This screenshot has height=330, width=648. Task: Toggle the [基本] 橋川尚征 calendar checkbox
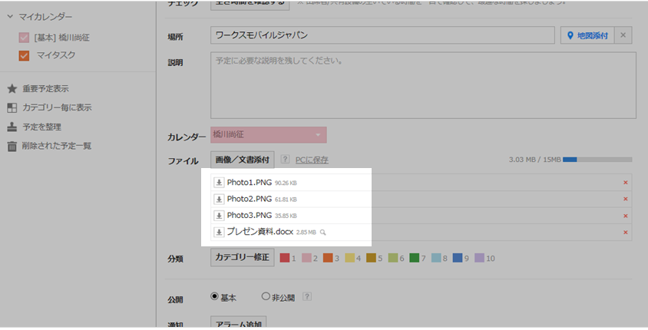pyautogui.click(x=24, y=38)
